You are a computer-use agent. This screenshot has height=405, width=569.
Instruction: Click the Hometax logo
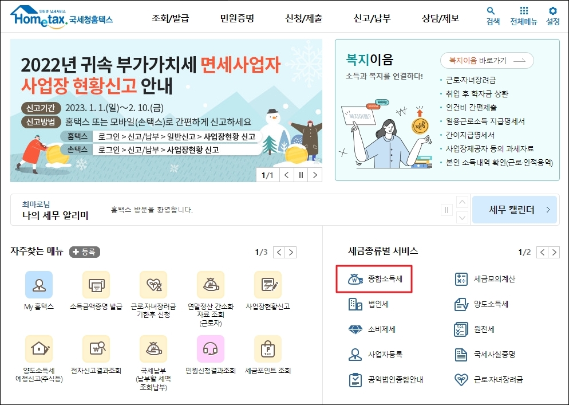click(x=61, y=17)
